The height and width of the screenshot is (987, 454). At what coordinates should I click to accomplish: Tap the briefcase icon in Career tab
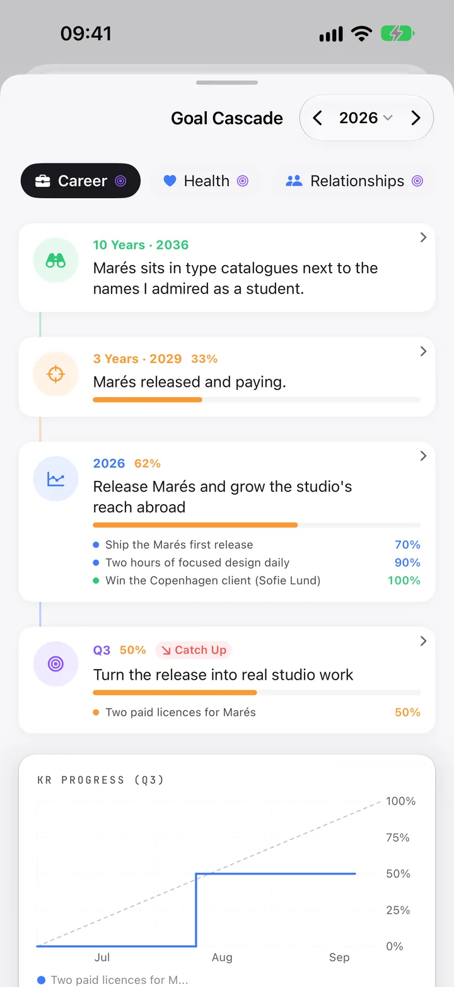point(42,181)
